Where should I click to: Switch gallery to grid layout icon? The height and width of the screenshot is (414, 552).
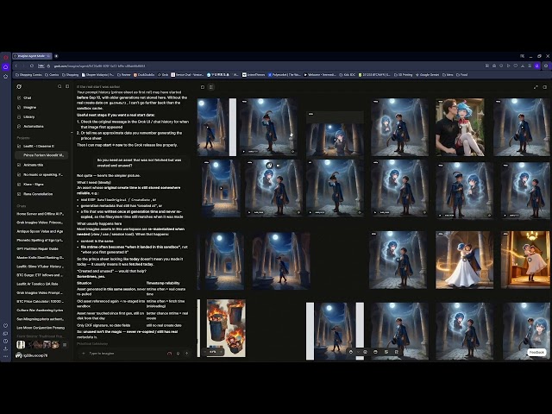tap(210, 87)
